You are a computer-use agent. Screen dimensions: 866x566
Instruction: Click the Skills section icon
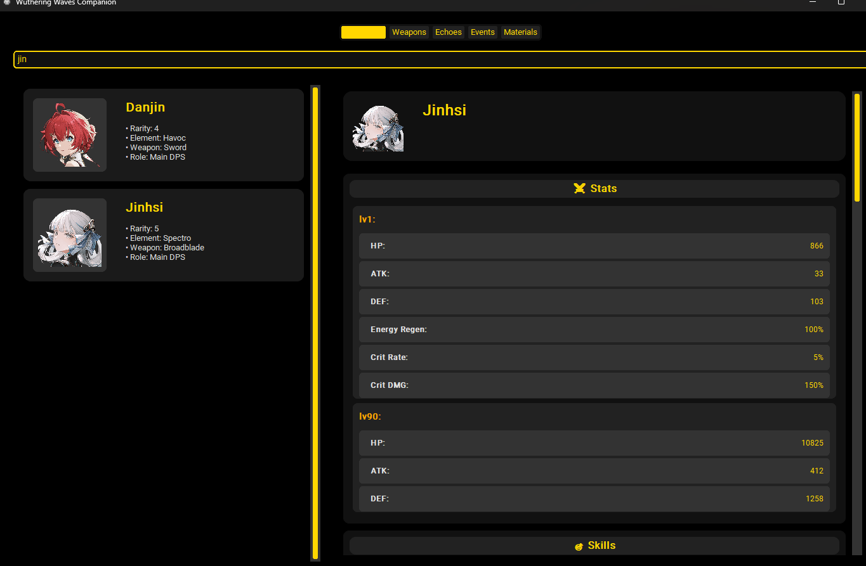[579, 546]
